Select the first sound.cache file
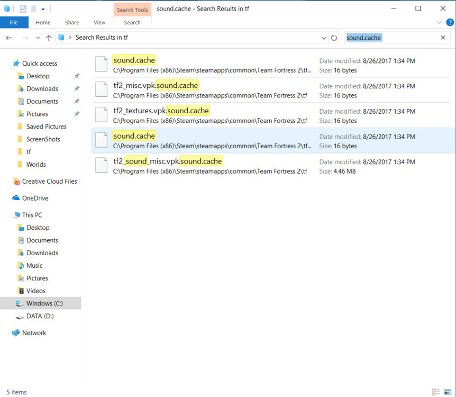This screenshot has width=456, height=397. point(271,65)
